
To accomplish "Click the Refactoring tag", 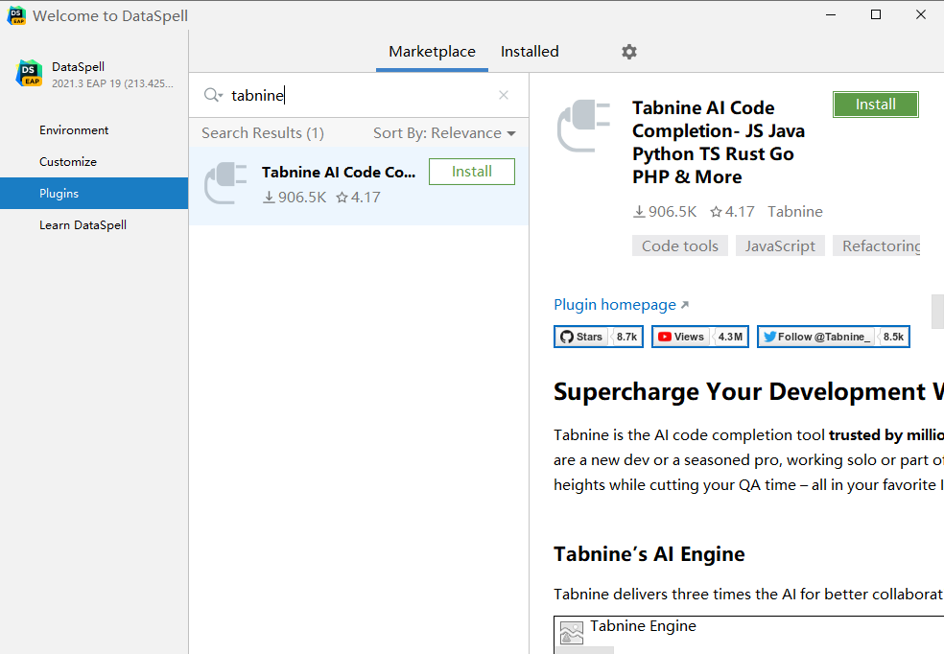I will tap(877, 246).
